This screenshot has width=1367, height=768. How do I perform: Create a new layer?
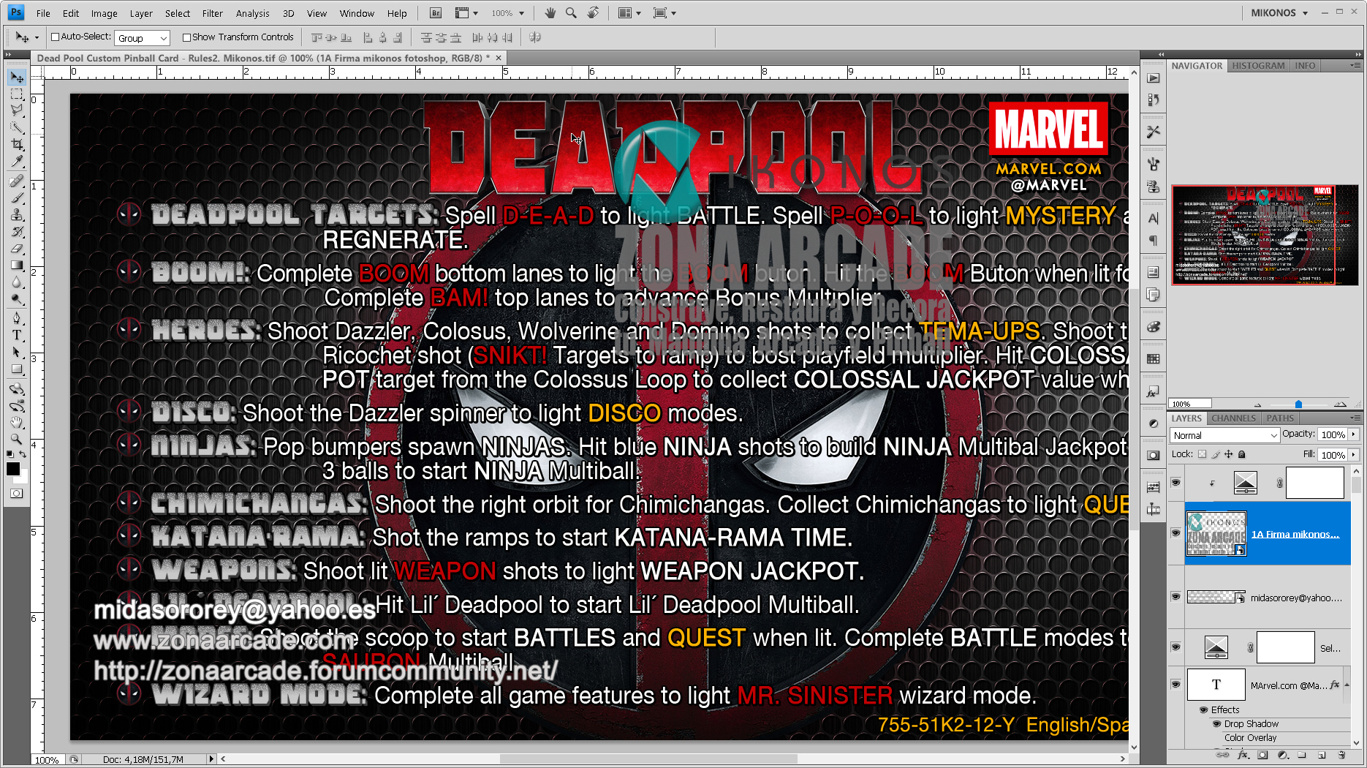(x=1321, y=756)
